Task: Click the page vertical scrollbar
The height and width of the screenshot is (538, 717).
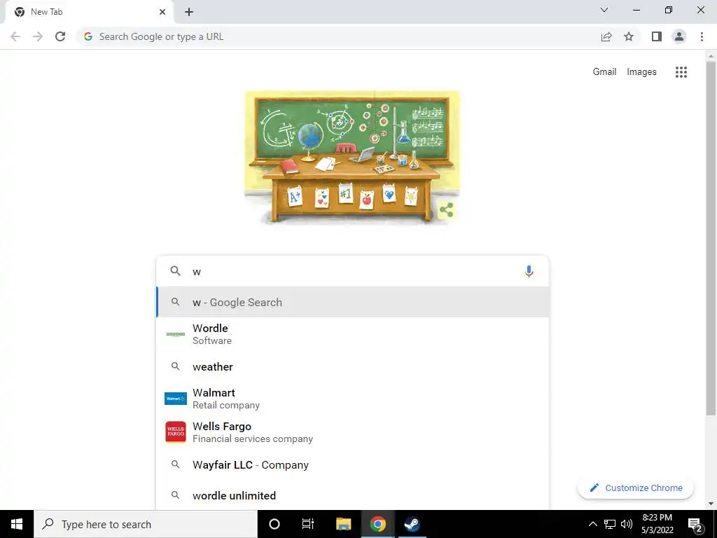Action: click(x=710, y=238)
